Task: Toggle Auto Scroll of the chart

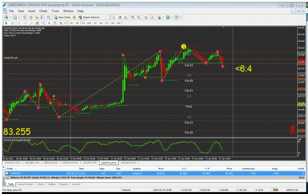Action: coord(146,17)
